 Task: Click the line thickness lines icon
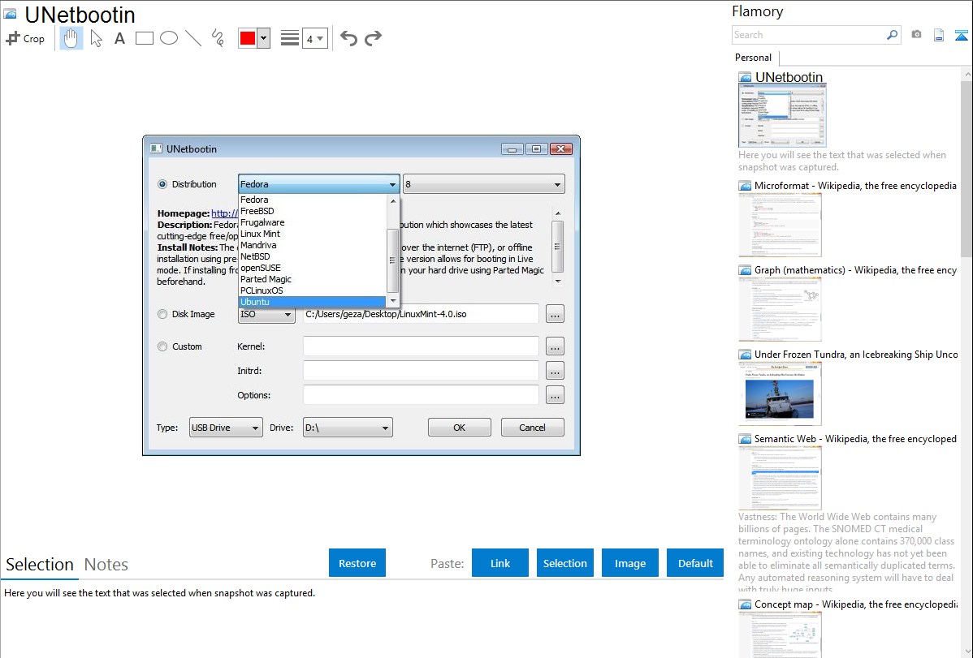[290, 38]
